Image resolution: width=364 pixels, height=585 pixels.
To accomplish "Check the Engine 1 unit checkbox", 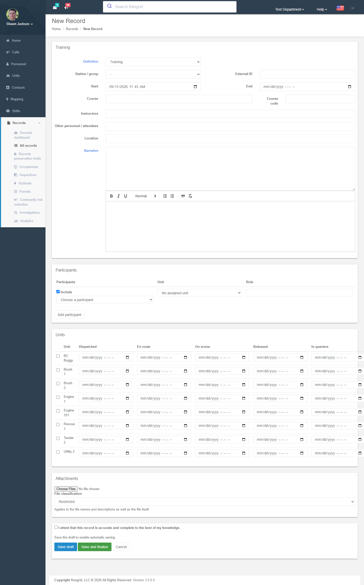I will [58, 397].
